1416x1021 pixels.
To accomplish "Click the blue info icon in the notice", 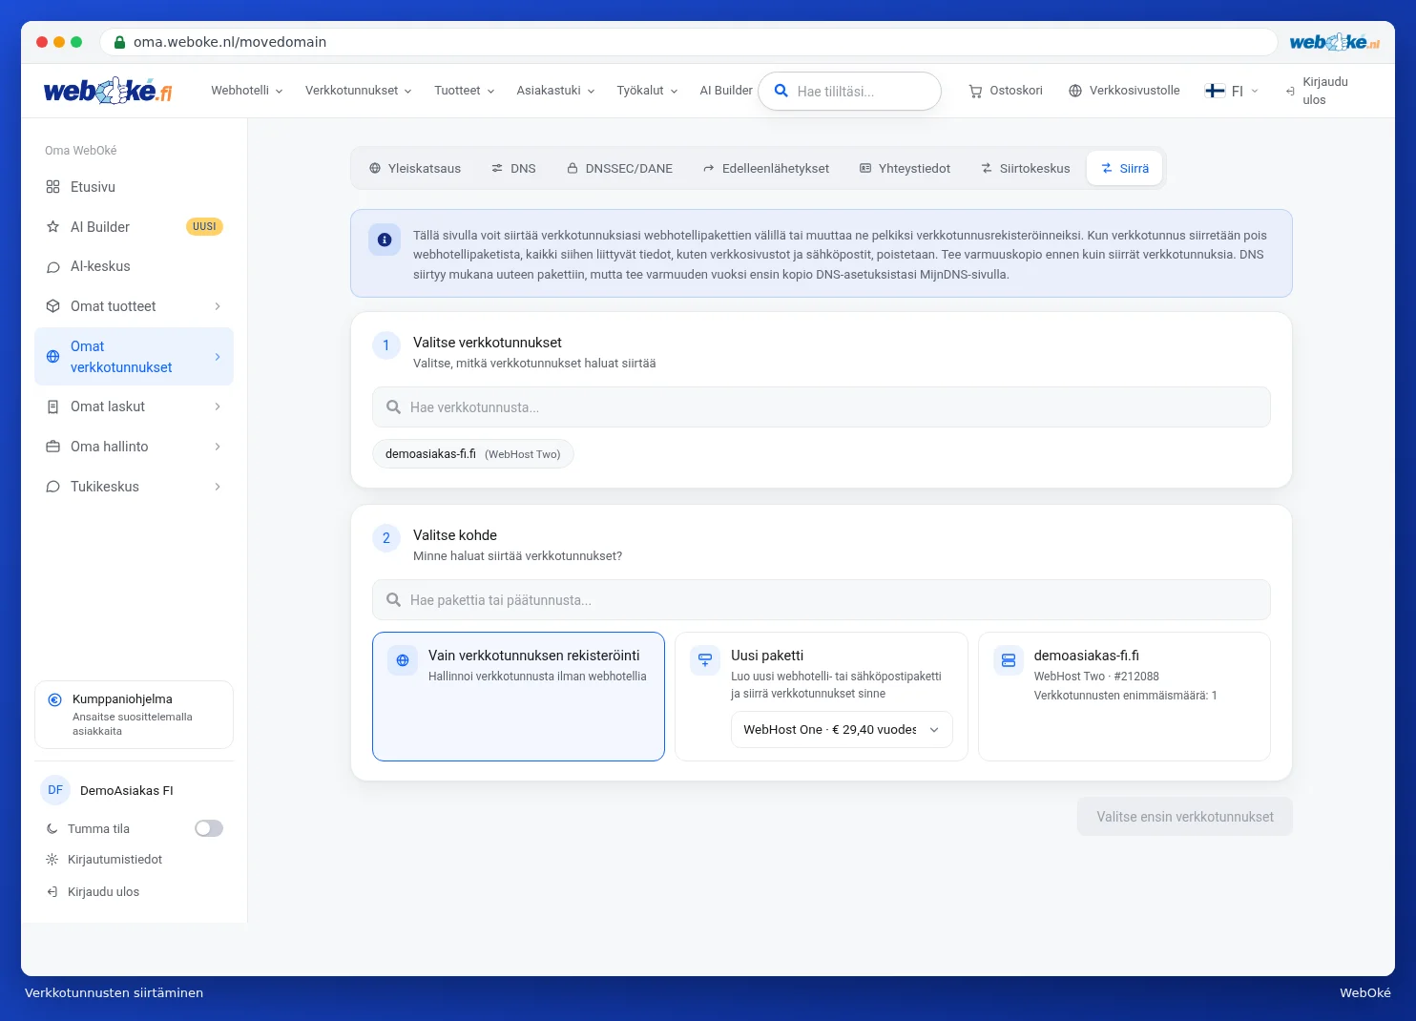I will point(385,240).
